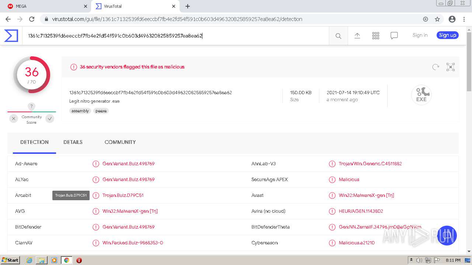Open the apps grid icon
This screenshot has width=472, height=265.
(x=375, y=36)
